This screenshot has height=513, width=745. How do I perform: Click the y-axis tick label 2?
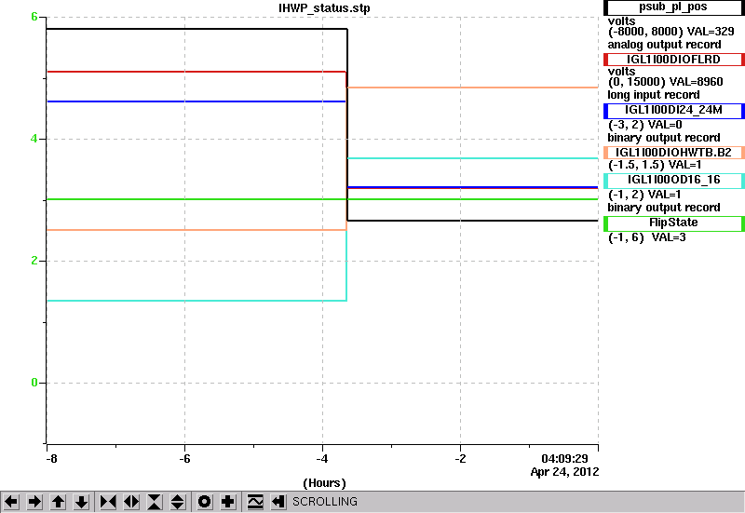coord(34,261)
